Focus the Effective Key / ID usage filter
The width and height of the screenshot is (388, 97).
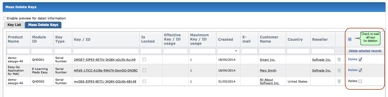point(175,51)
